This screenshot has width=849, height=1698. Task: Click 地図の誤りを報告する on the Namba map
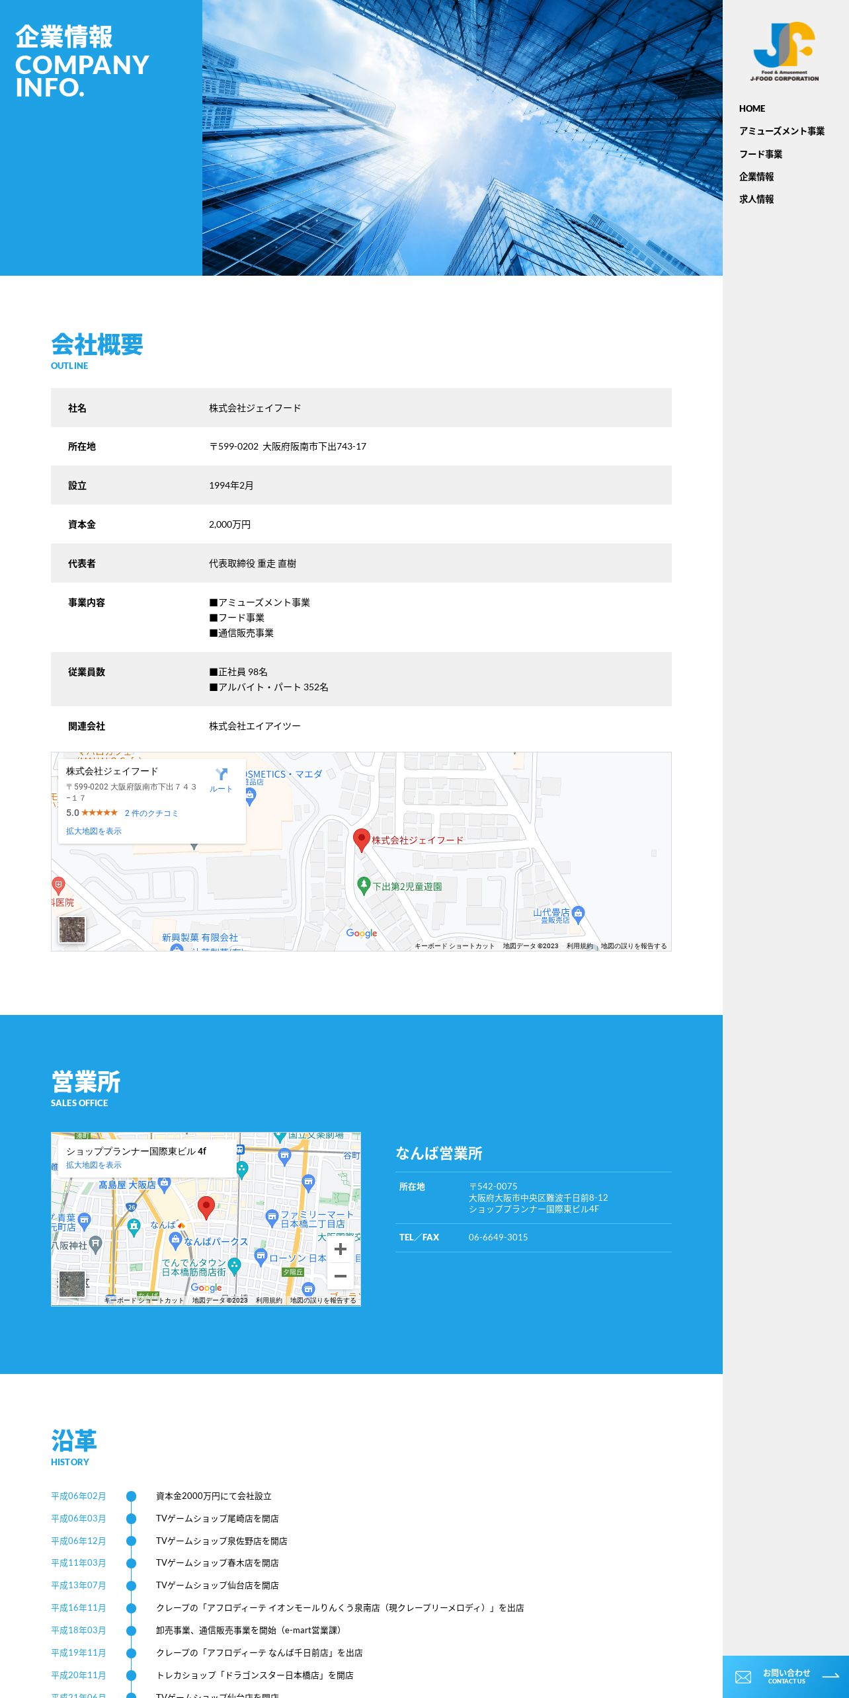tap(323, 1301)
